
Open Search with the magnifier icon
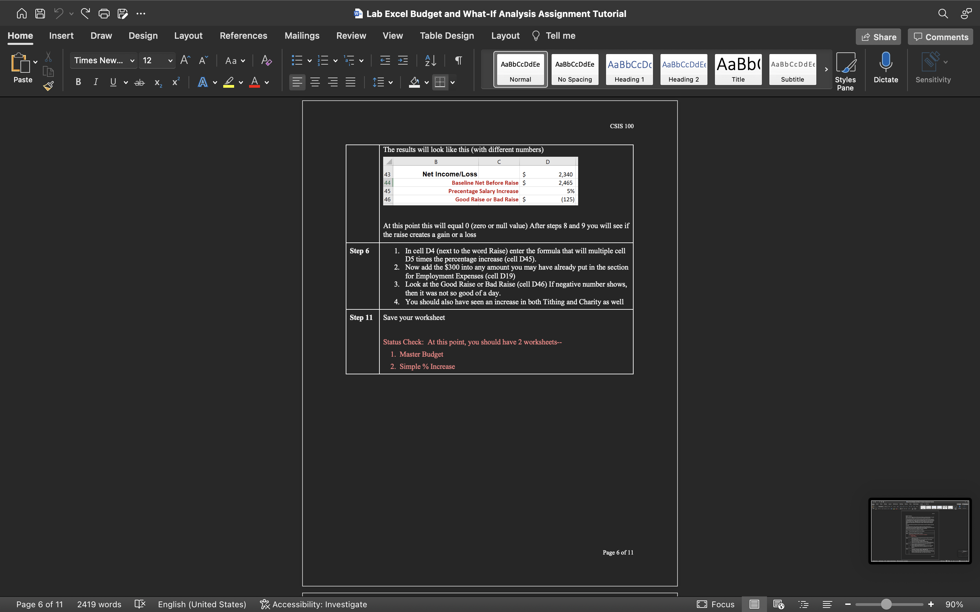click(943, 13)
